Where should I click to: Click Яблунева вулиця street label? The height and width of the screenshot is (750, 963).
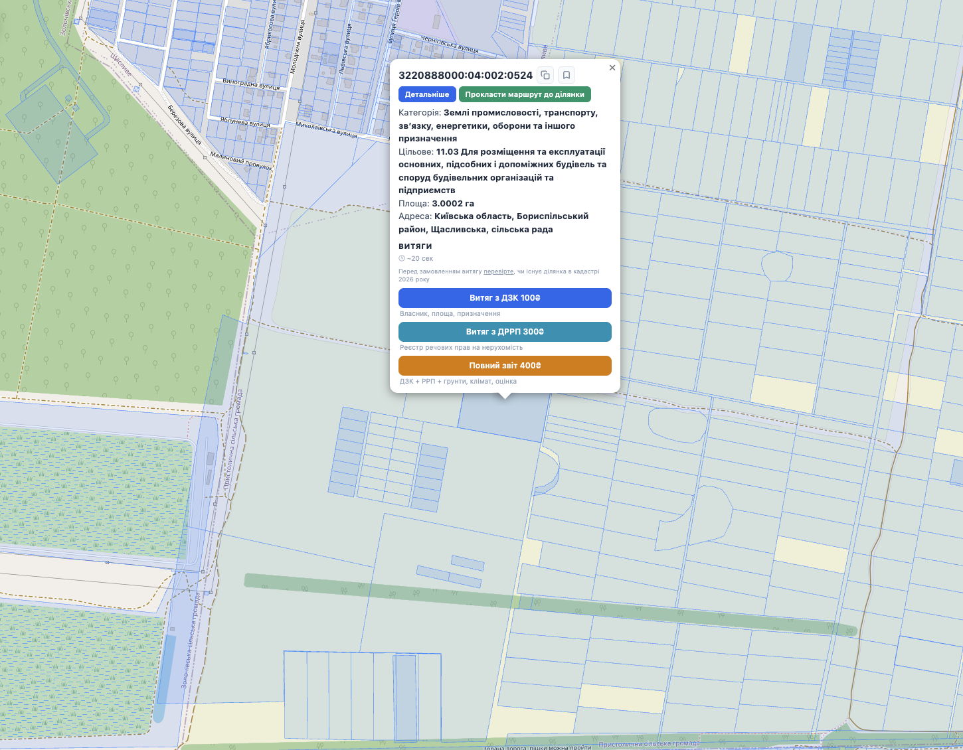click(245, 123)
